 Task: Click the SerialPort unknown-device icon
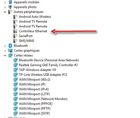15,36
